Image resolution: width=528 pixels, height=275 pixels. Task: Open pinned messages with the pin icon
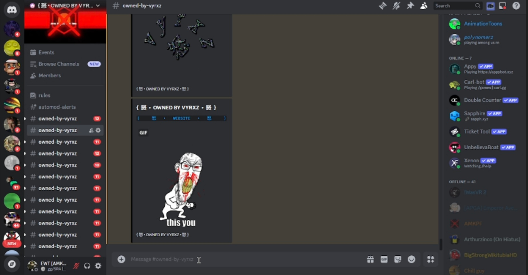click(x=410, y=6)
